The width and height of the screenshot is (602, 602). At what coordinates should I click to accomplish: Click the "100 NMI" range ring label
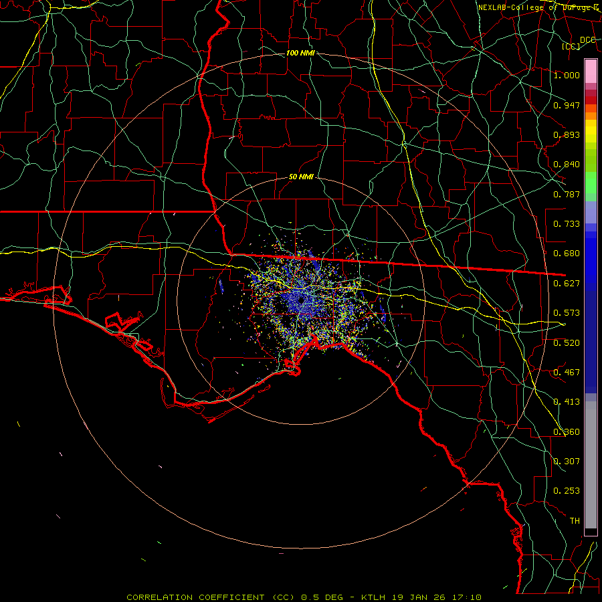(x=300, y=53)
